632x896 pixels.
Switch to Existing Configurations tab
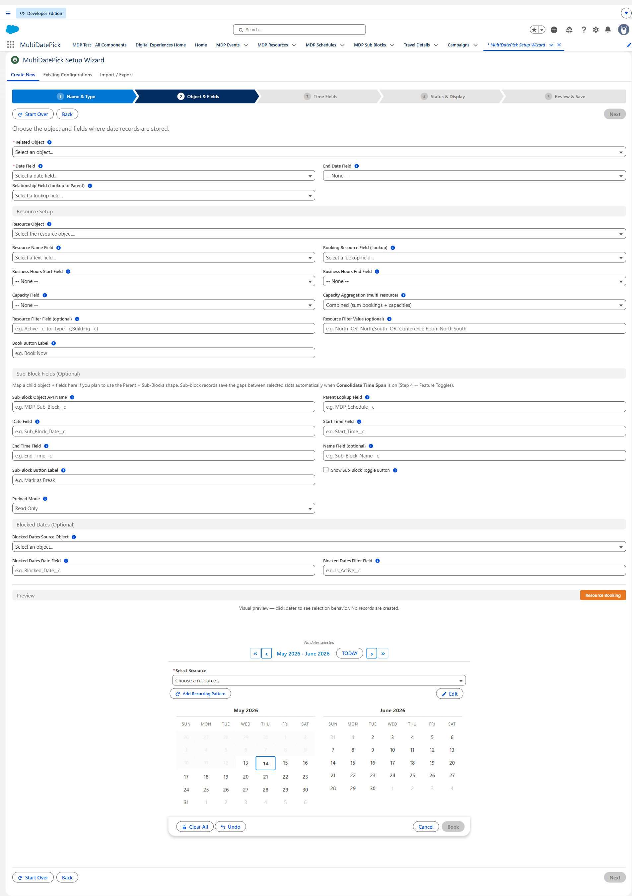(68, 75)
